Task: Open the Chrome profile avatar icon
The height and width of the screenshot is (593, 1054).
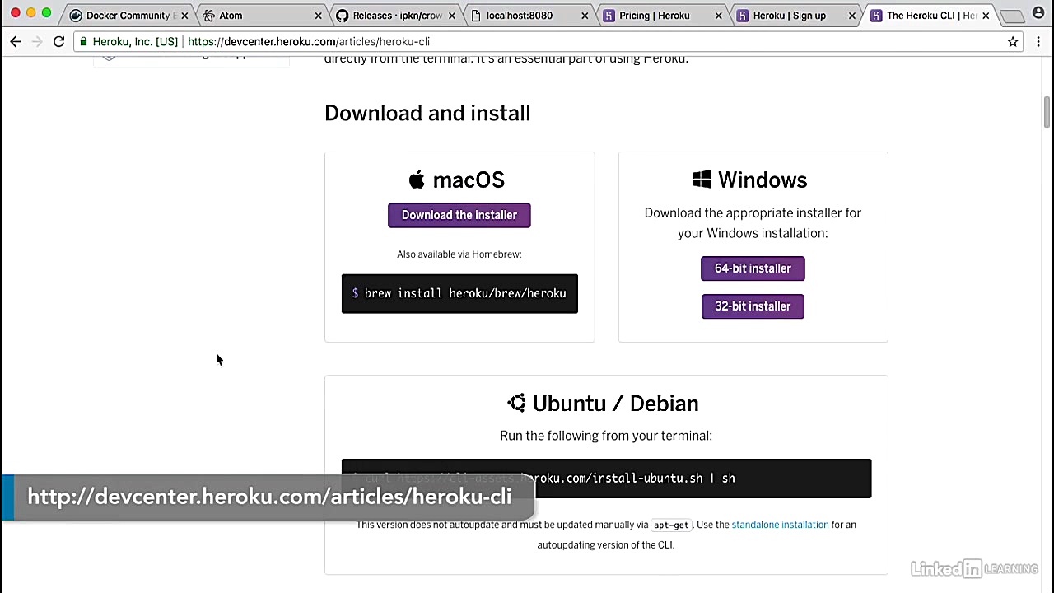Action: coord(1038,13)
